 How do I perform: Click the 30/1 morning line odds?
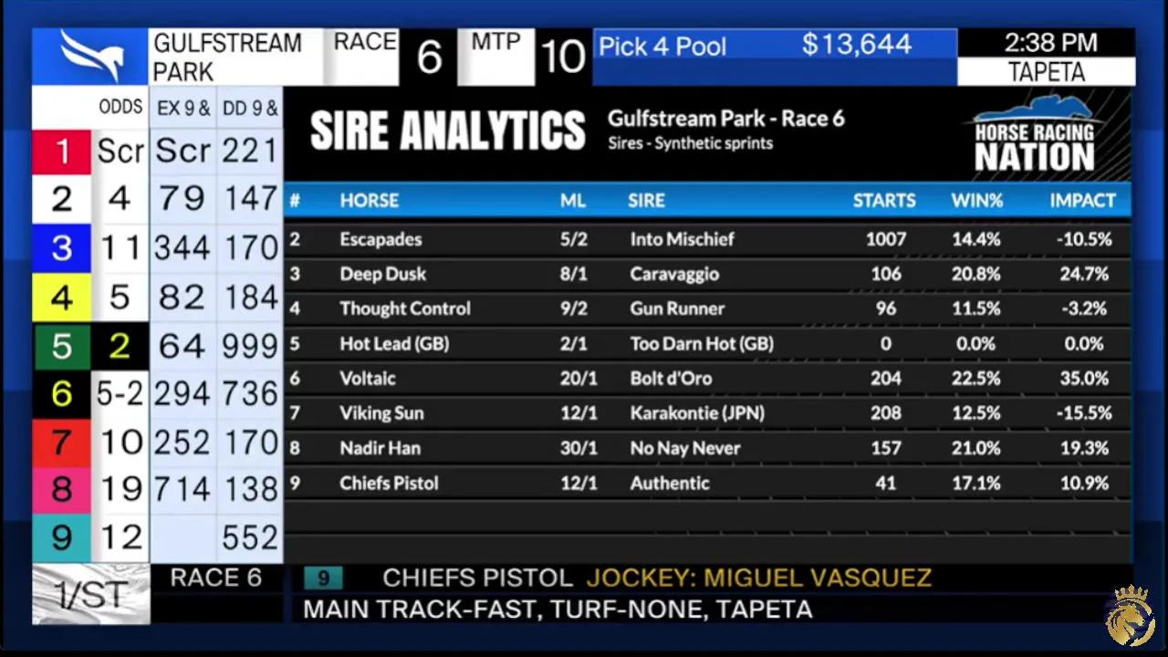tap(579, 449)
